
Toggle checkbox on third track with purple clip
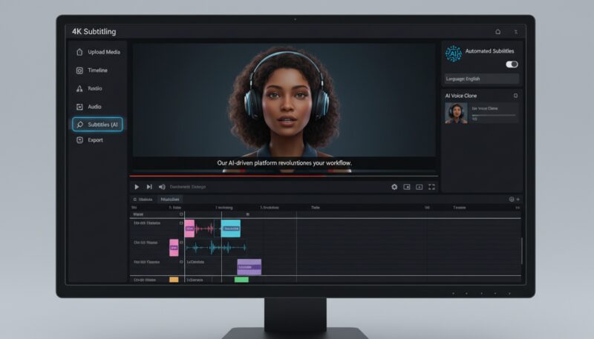tap(181, 262)
